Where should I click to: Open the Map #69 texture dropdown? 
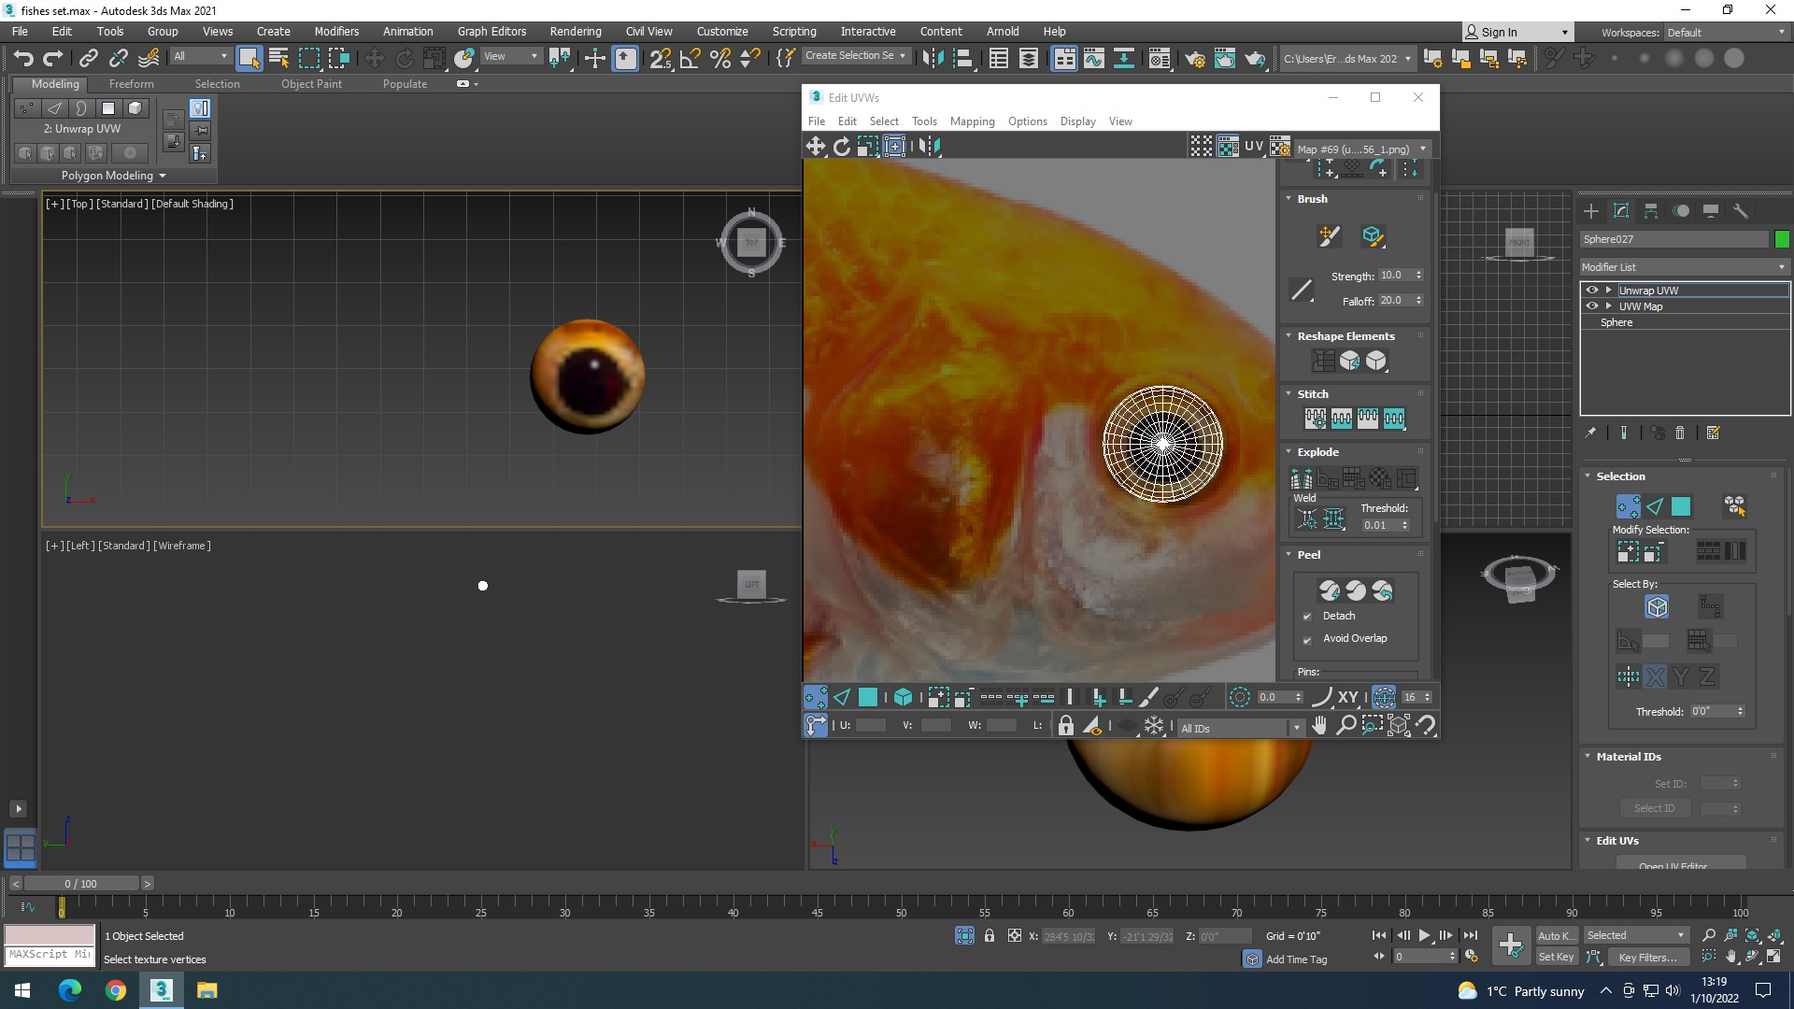pos(1362,149)
